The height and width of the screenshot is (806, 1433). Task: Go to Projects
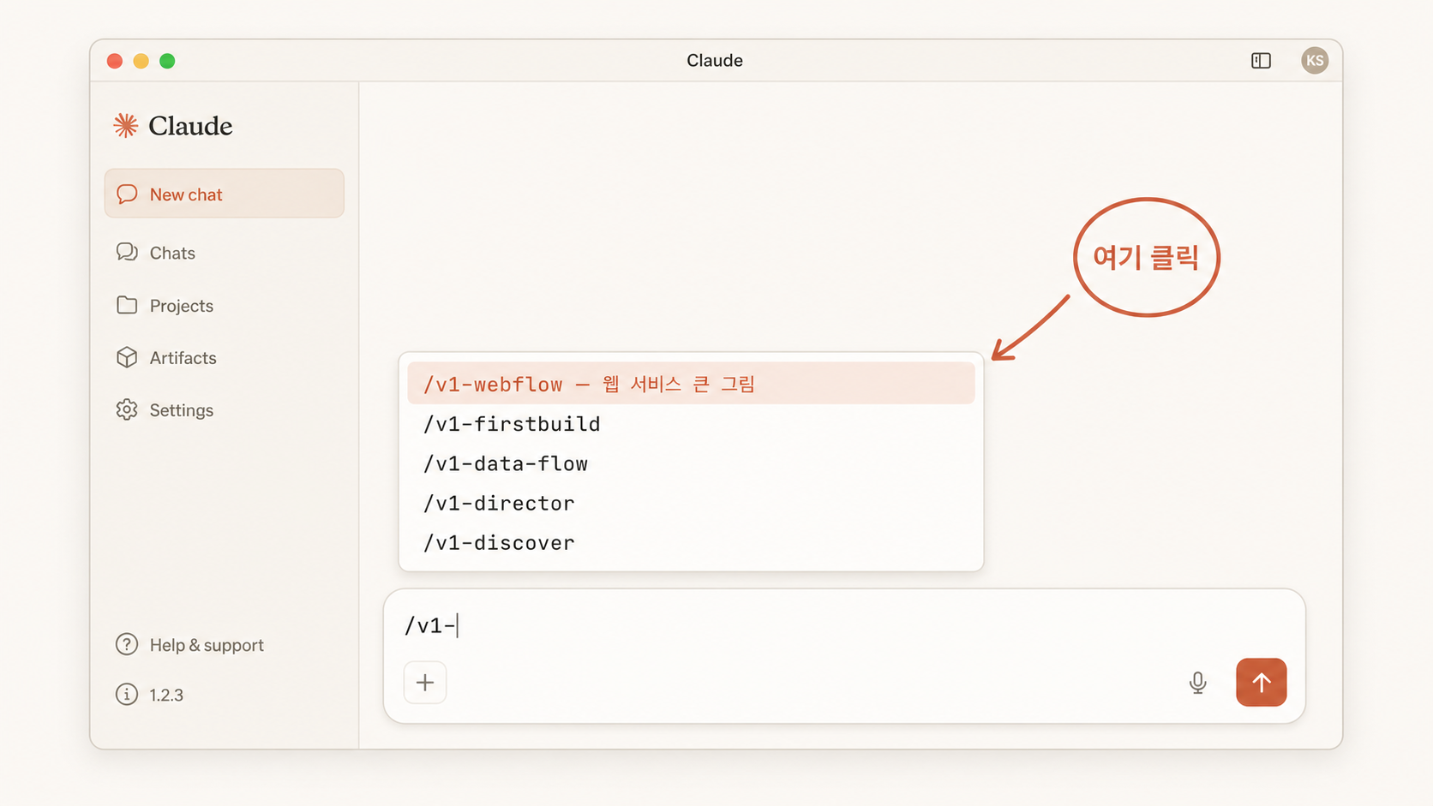pos(181,306)
